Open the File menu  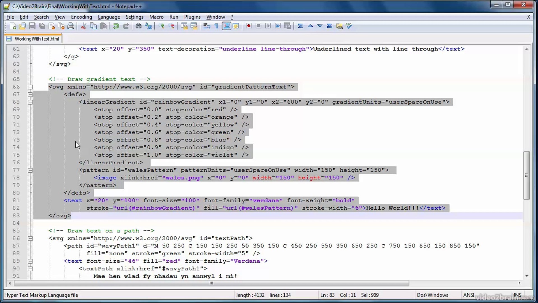point(10,17)
